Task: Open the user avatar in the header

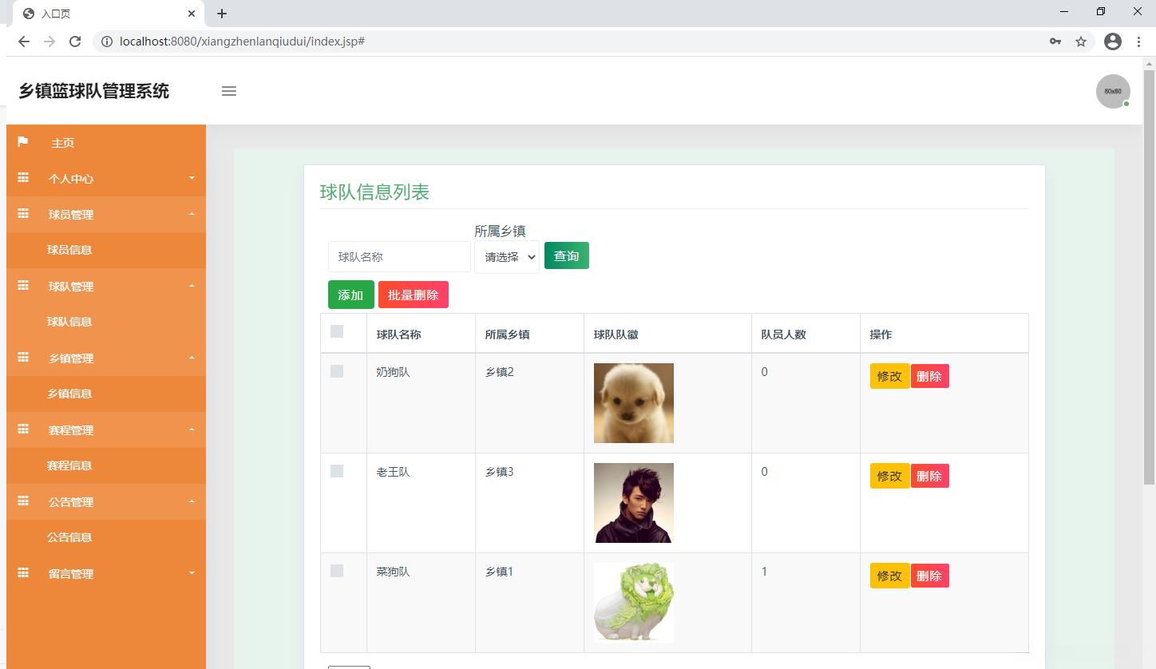Action: coord(1113,91)
